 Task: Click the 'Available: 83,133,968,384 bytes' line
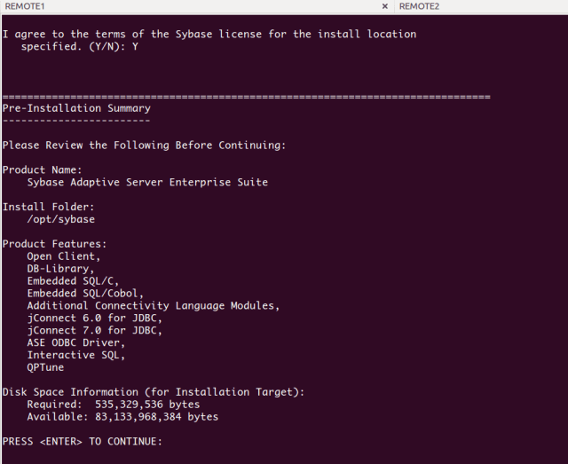tap(122, 417)
